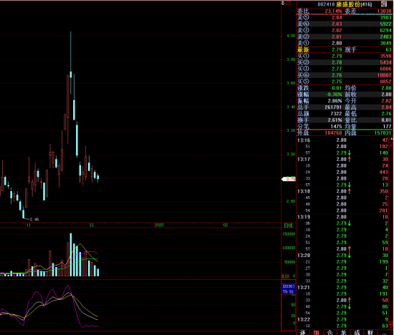394x335 pixels.
Task: Click the 买① bid row at 2.79
Action: [x=345, y=56]
